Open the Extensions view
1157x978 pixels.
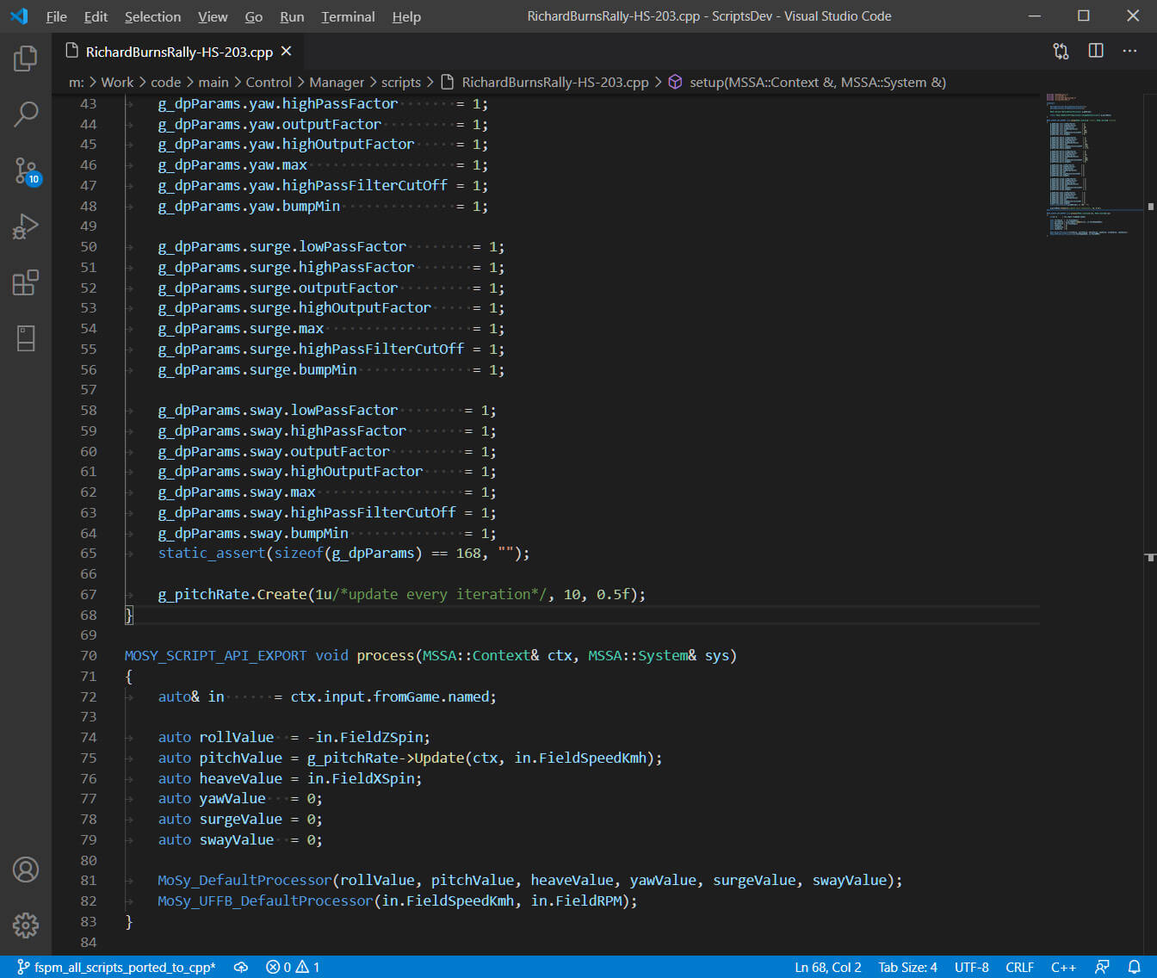coord(25,282)
